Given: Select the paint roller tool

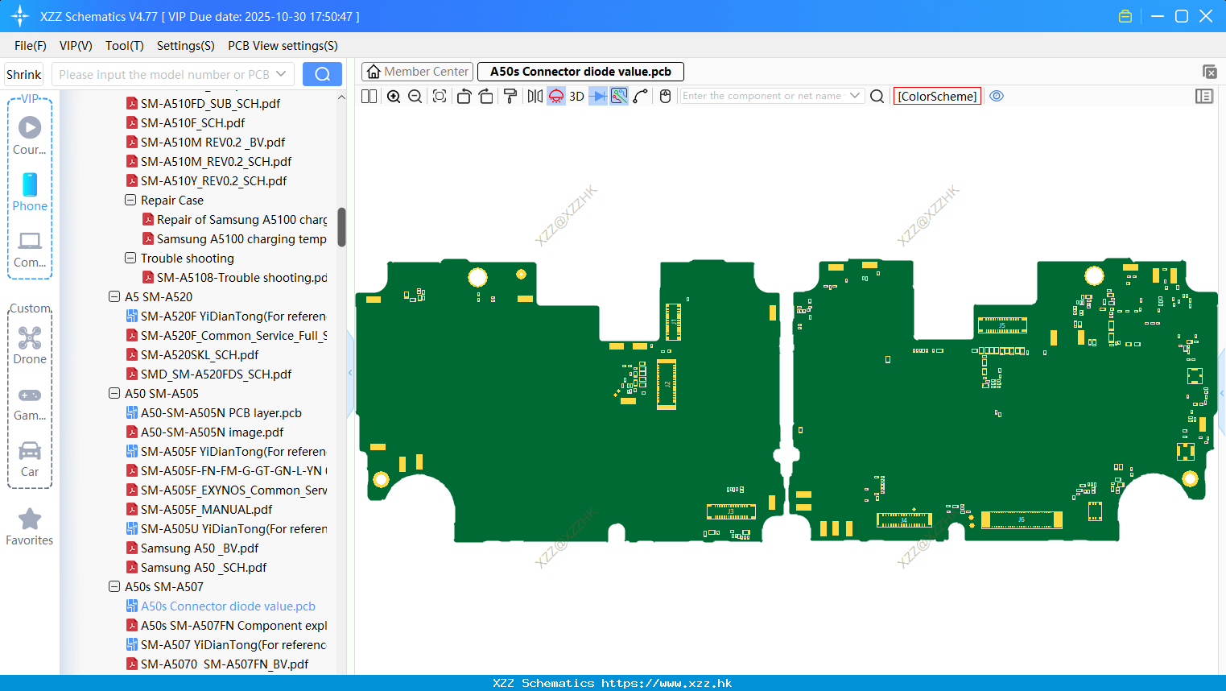Looking at the screenshot, I should click(x=510, y=96).
